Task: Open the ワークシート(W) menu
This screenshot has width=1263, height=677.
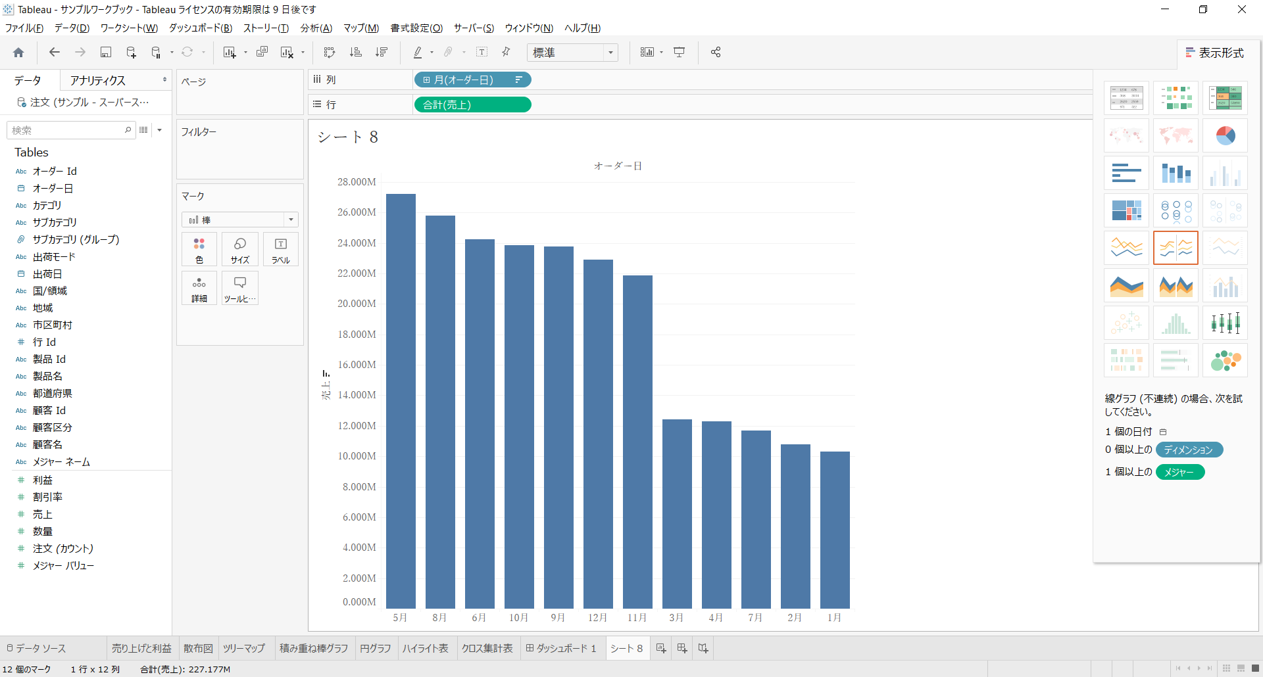Action: pyautogui.click(x=129, y=28)
